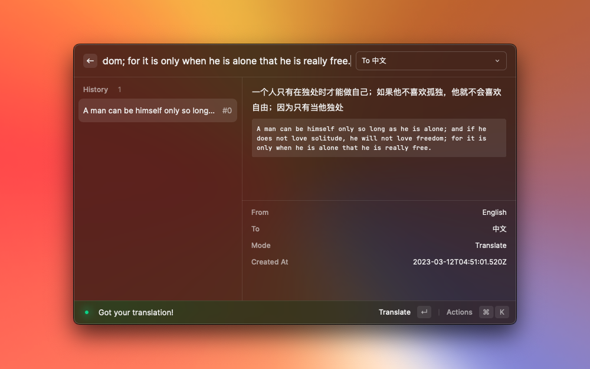The width and height of the screenshot is (590, 369).
Task: Click the chevron on the To 中文 selector
Action: tap(499, 61)
